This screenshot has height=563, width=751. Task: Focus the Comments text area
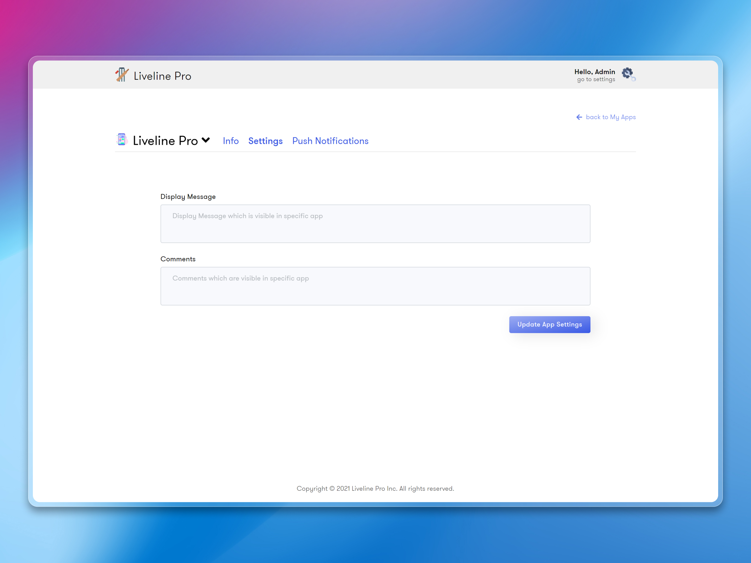[375, 286]
